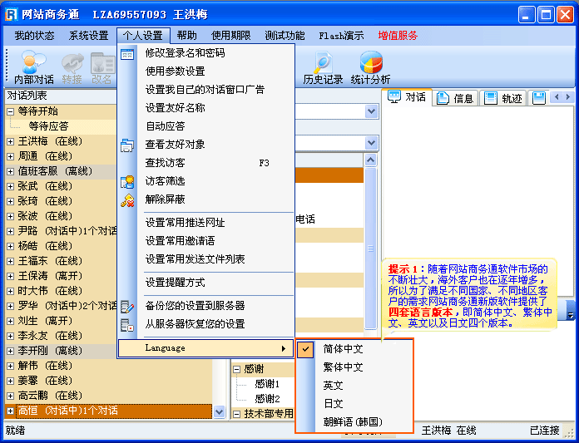This screenshot has width=579, height=443.
Task: Expand the 王洪梅 (在线) tree node
Action: pyautogui.click(x=11, y=141)
